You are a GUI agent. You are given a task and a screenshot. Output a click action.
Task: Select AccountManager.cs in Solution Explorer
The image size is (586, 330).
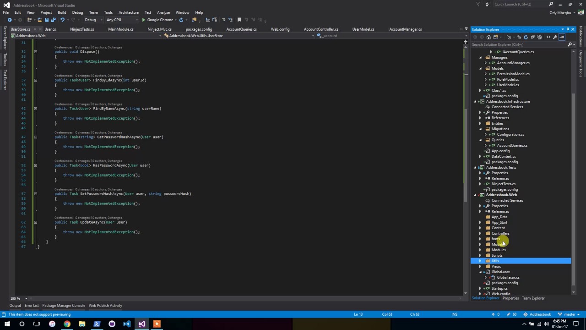pos(513,63)
